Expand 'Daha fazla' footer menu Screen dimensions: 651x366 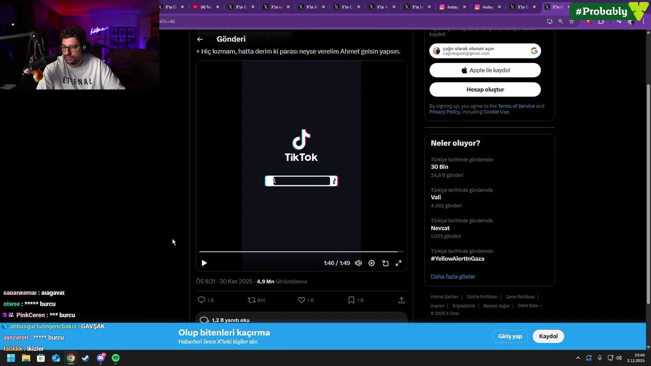coord(530,306)
